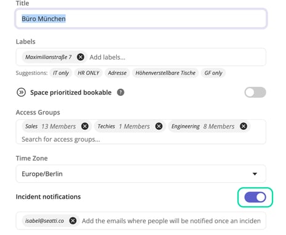Click the Techies 1 Members chip
Image resolution: width=286 pixels, height=235 pixels.
[130, 126]
